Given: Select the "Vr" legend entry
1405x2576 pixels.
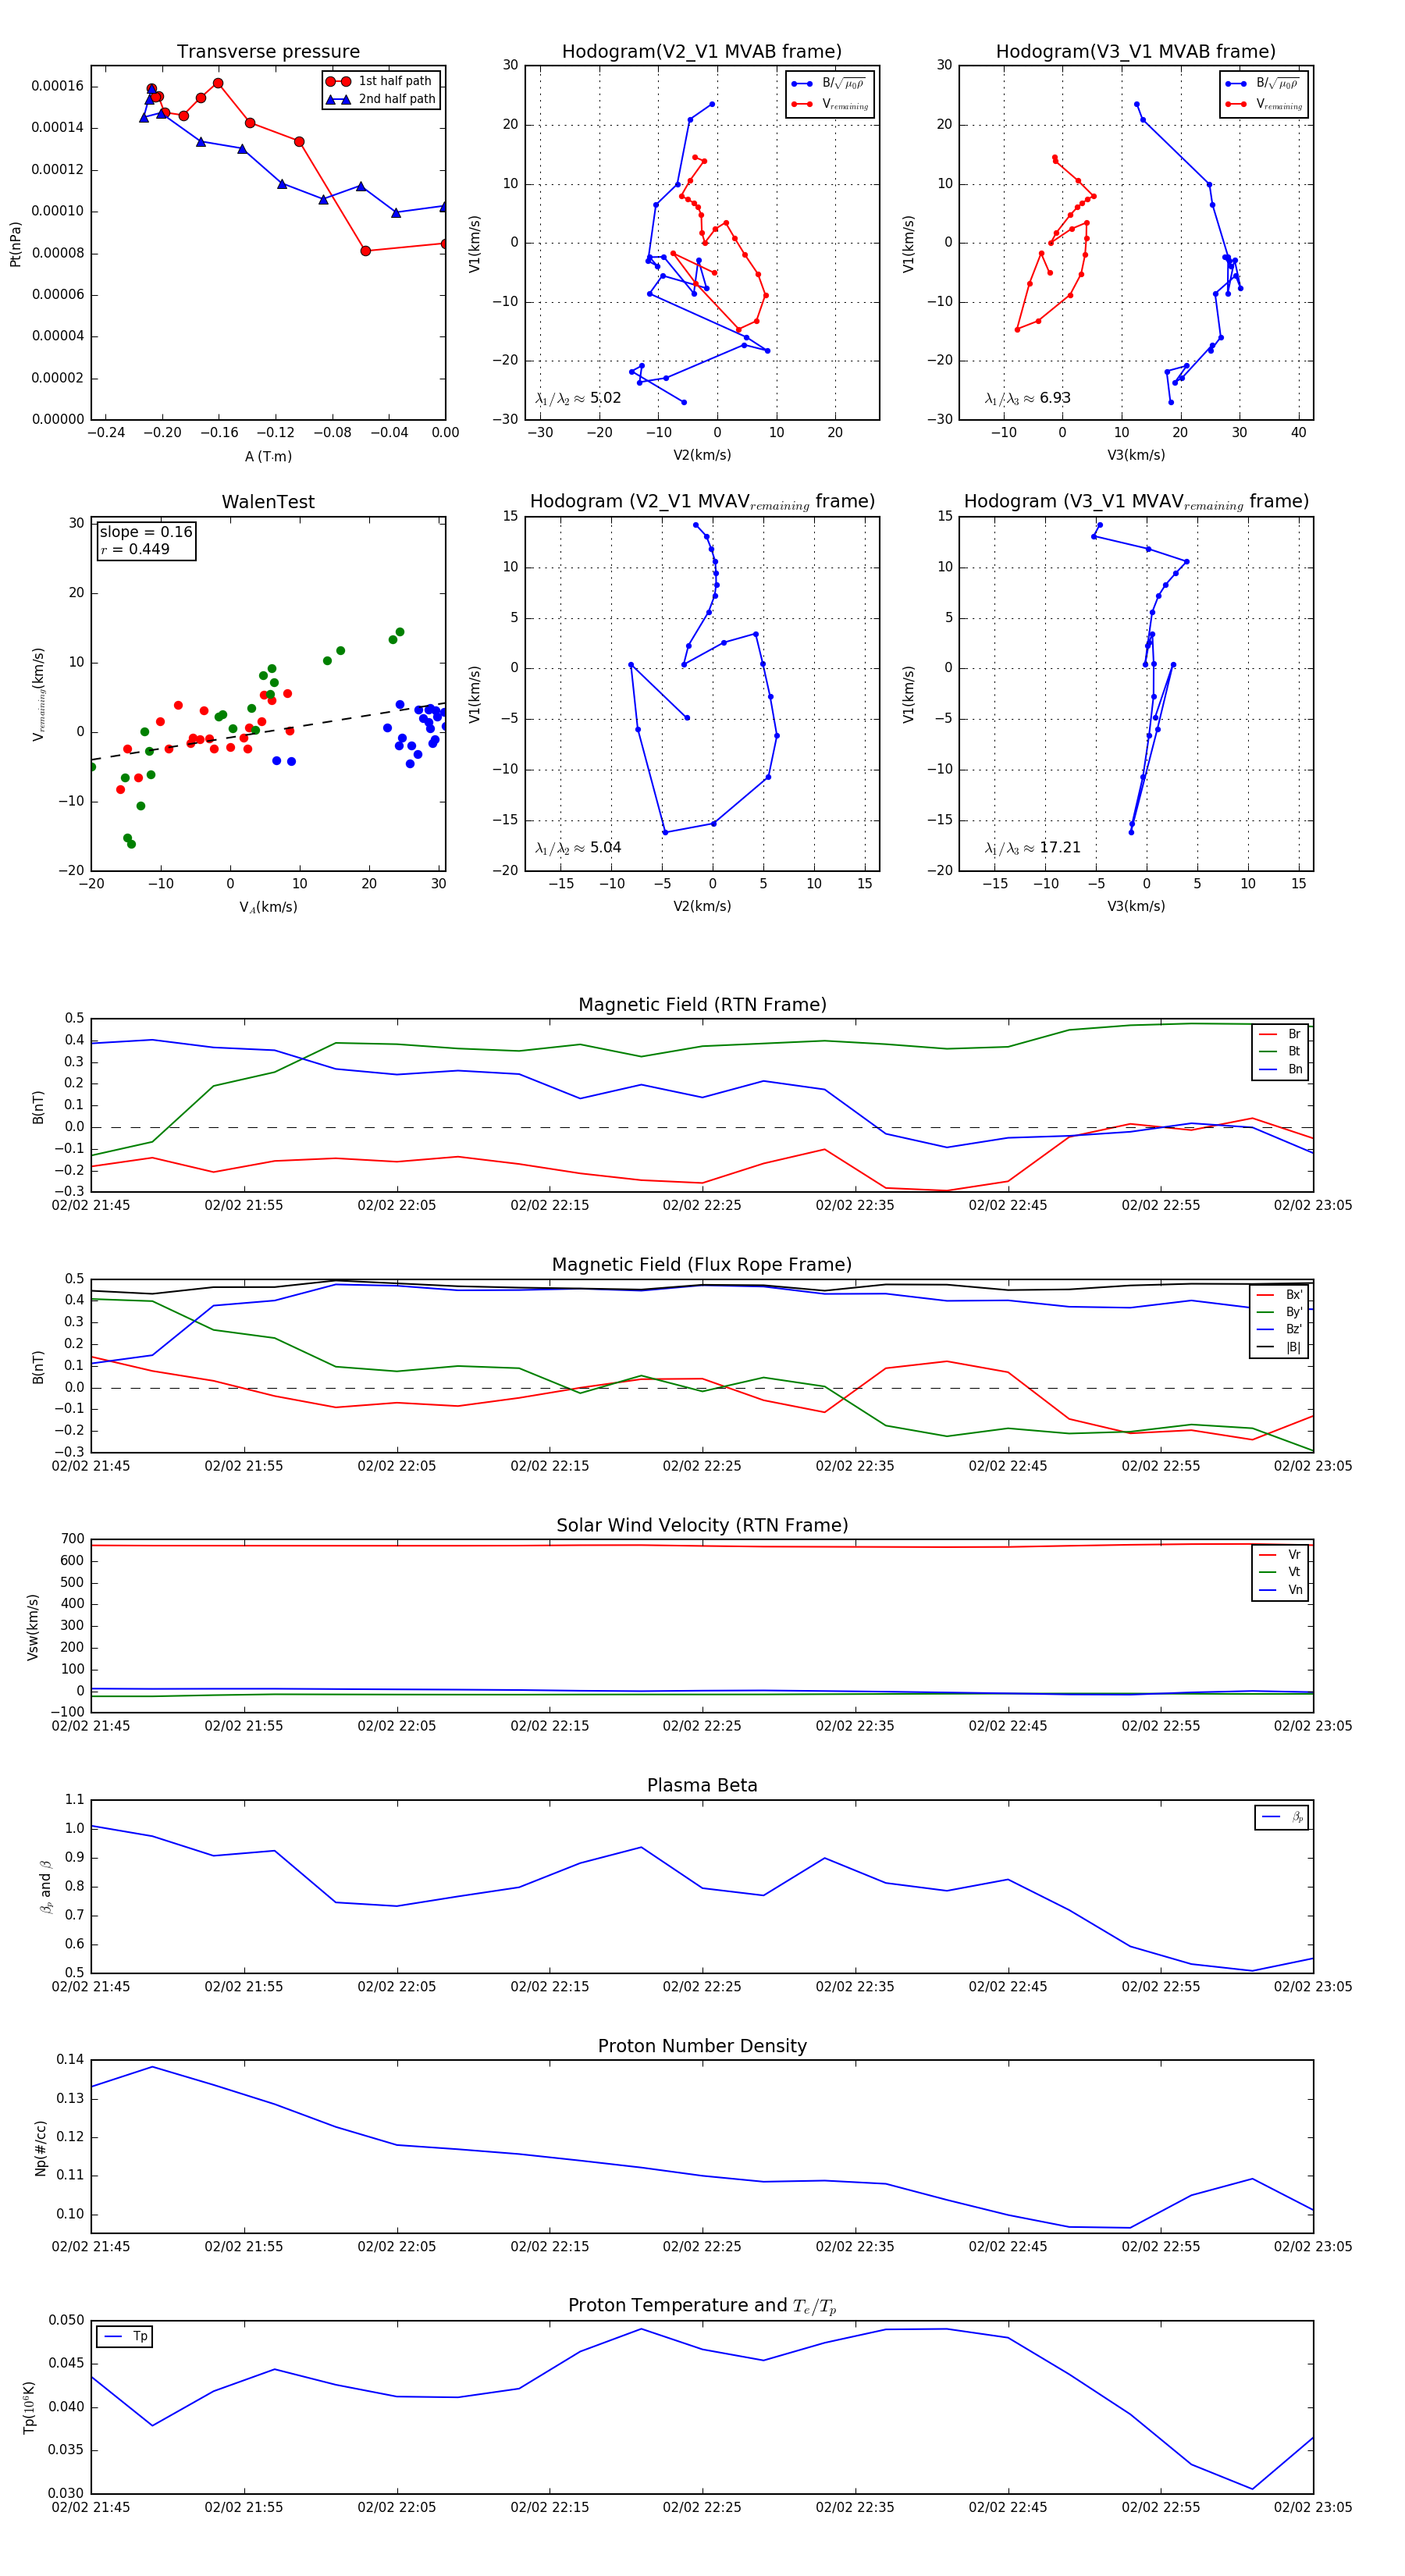Looking at the screenshot, I should 1281,1555.
